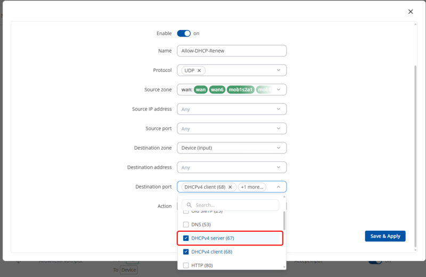Select DHCPv4 client (68) list entry
This screenshot has height=277, width=426.
click(x=211, y=252)
